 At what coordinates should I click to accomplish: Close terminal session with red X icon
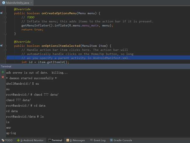tap(3, 77)
